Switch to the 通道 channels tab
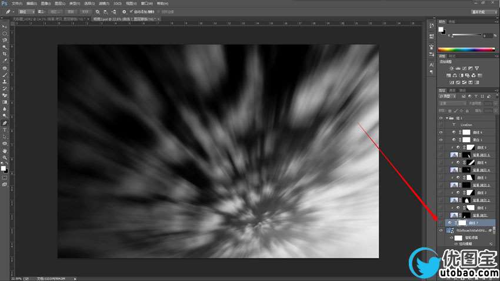 click(452, 91)
